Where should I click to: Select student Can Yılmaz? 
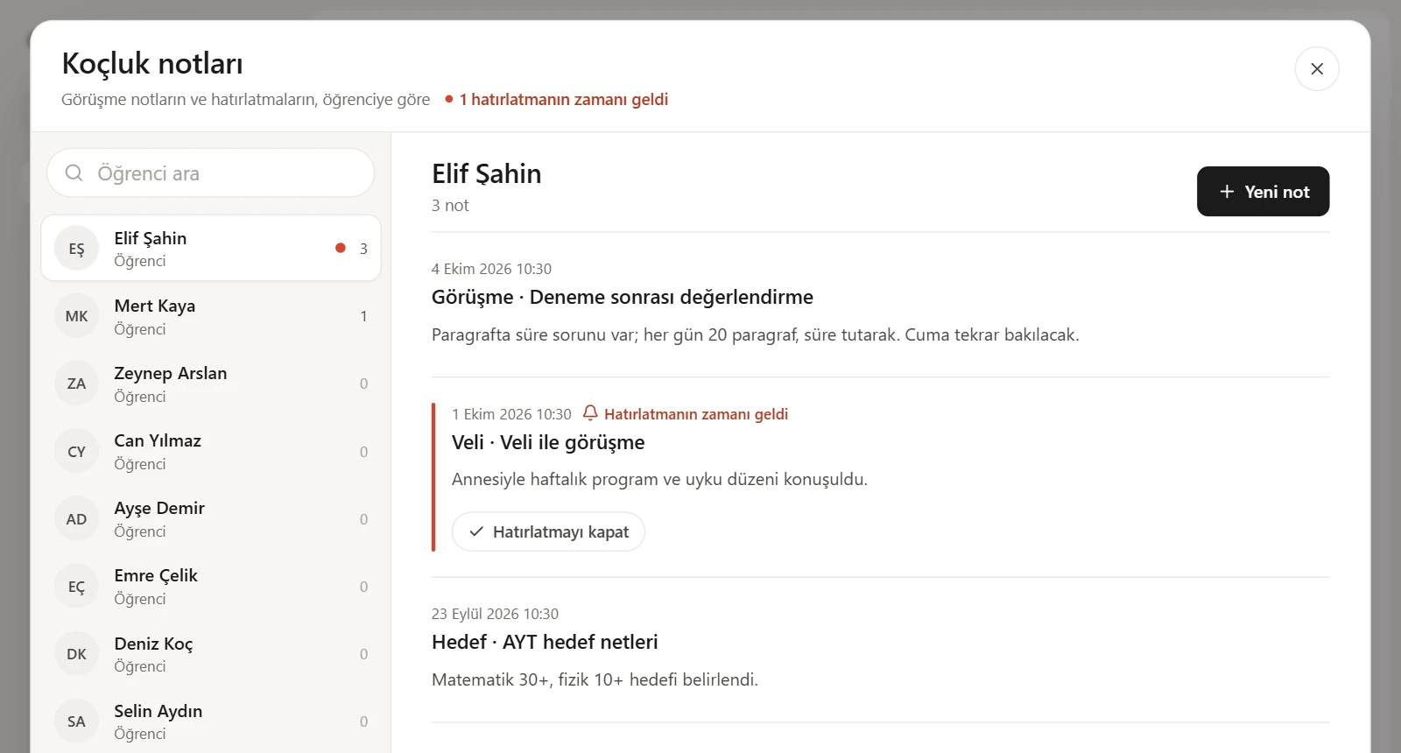point(211,452)
